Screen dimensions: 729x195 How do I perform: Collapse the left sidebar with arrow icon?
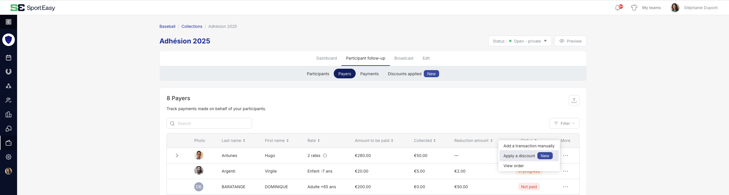tap(9, 22)
